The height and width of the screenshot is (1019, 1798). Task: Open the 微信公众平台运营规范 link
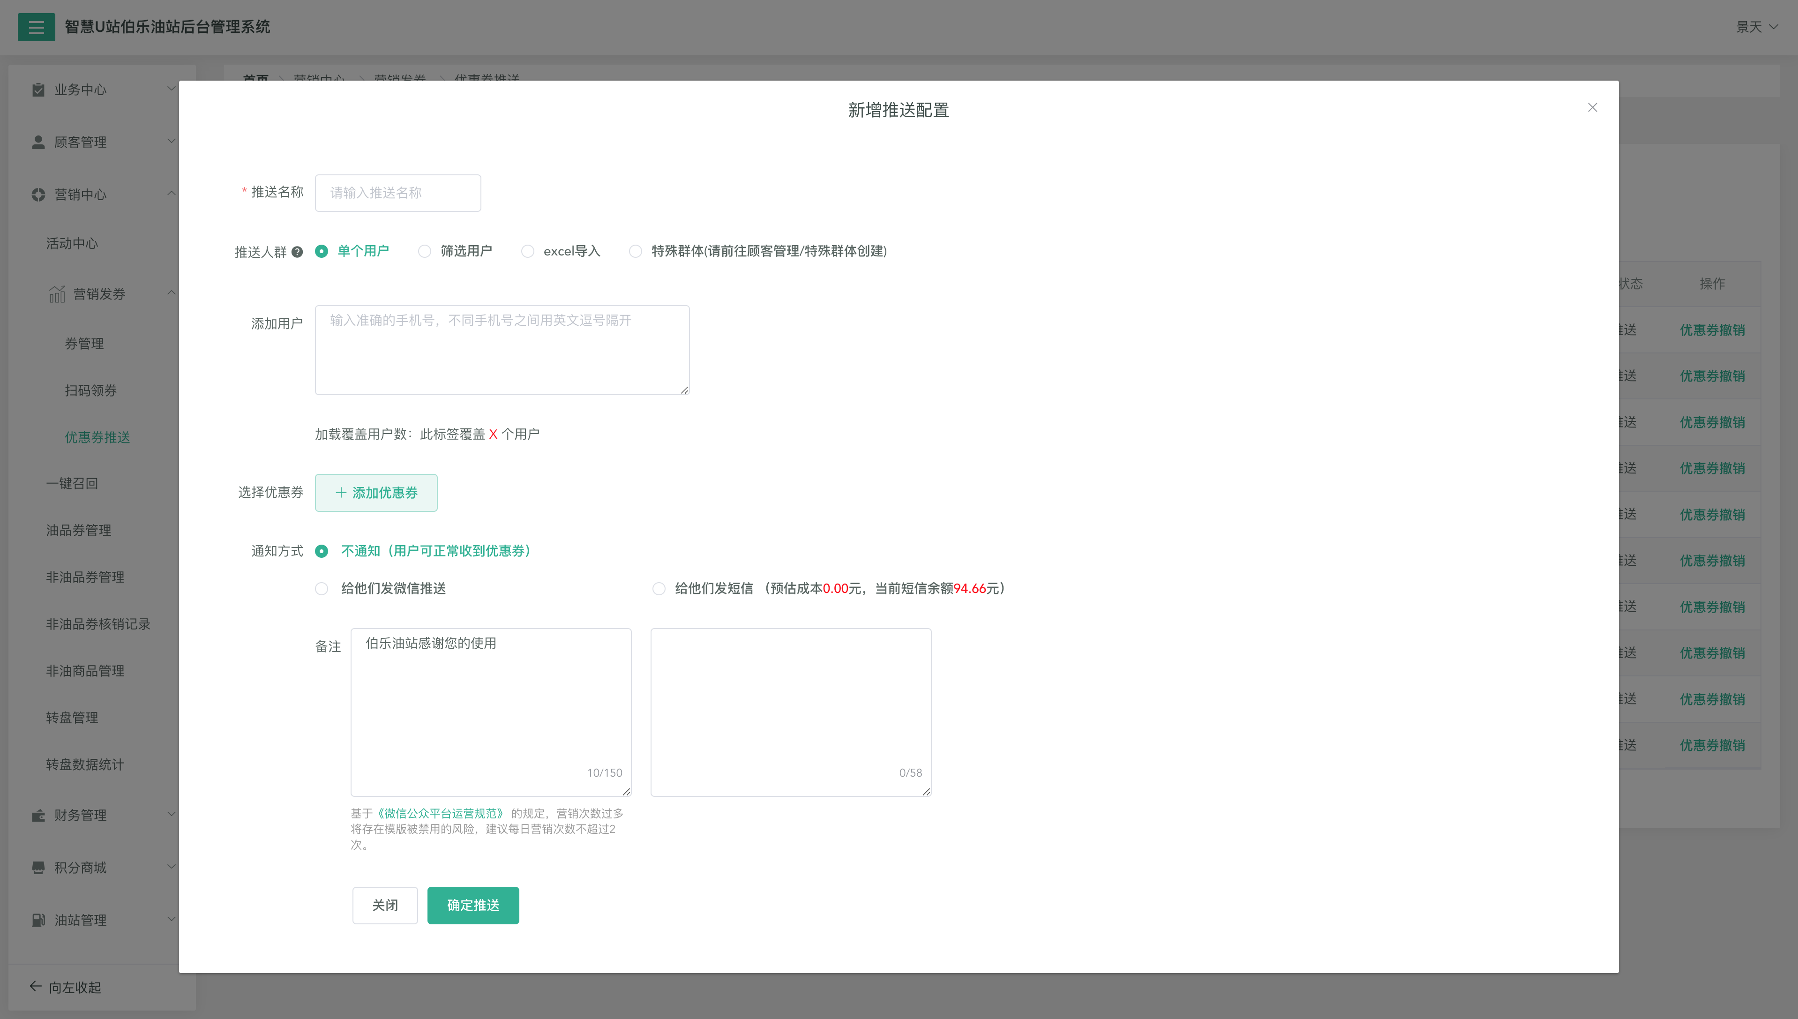coord(440,813)
